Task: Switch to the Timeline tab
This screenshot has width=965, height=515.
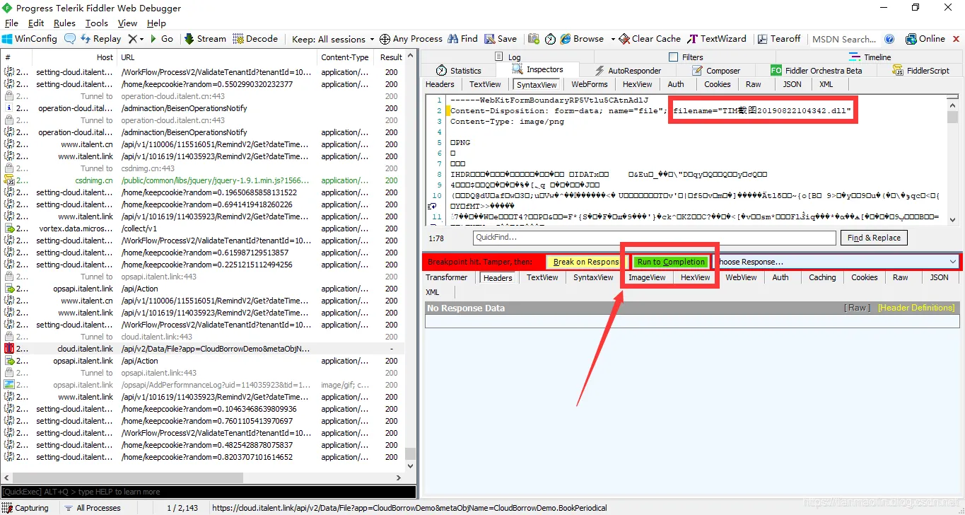Action: coord(870,57)
